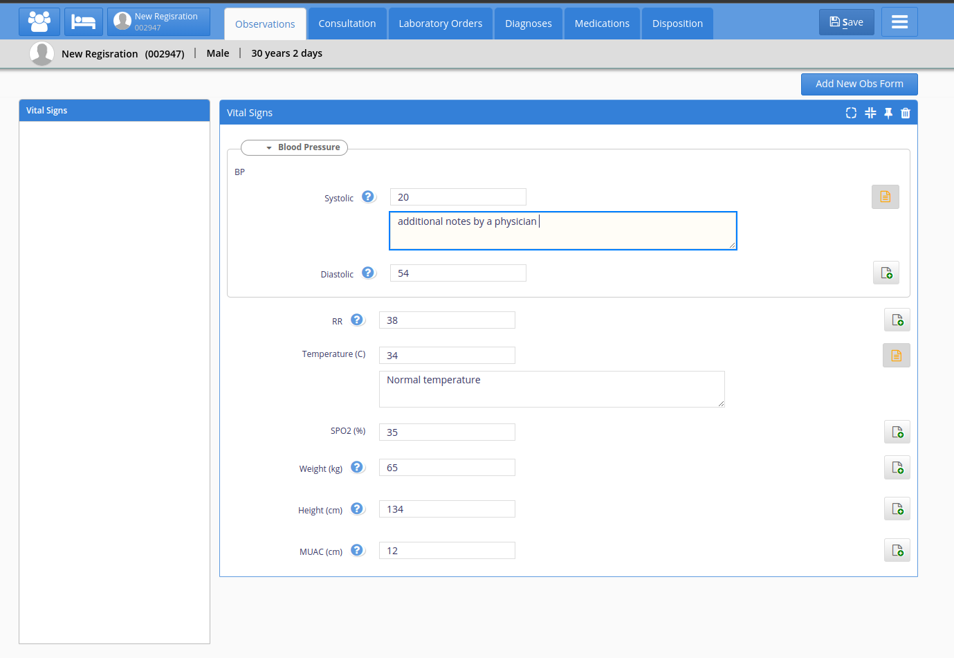This screenshot has width=954, height=658.
Task: Click the SPO2 (%) value field
Action: click(x=447, y=432)
